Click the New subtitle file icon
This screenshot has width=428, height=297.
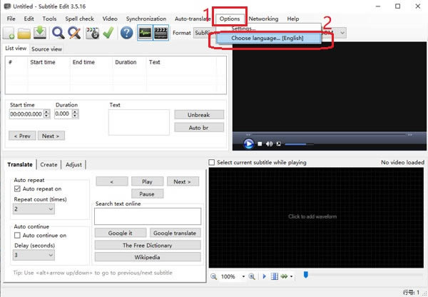9,33
